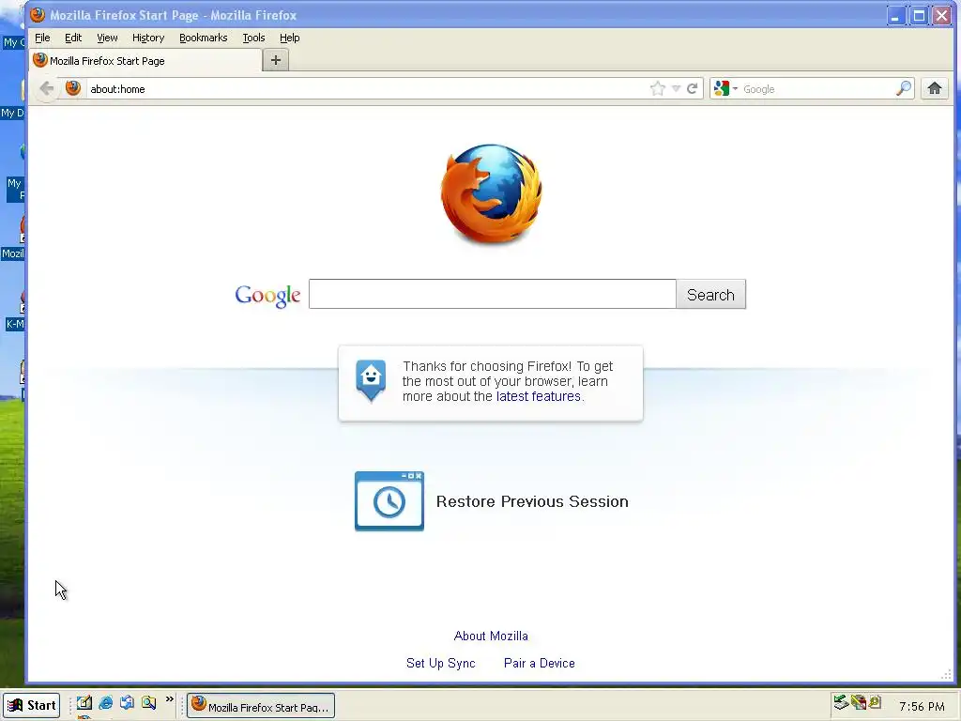Click the Restore Previous Session clock icon

(x=389, y=501)
